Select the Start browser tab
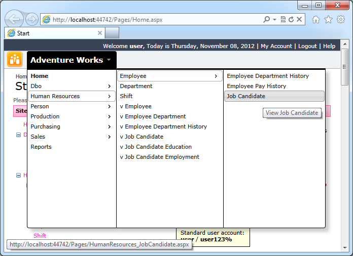 pyautogui.click(x=55, y=33)
